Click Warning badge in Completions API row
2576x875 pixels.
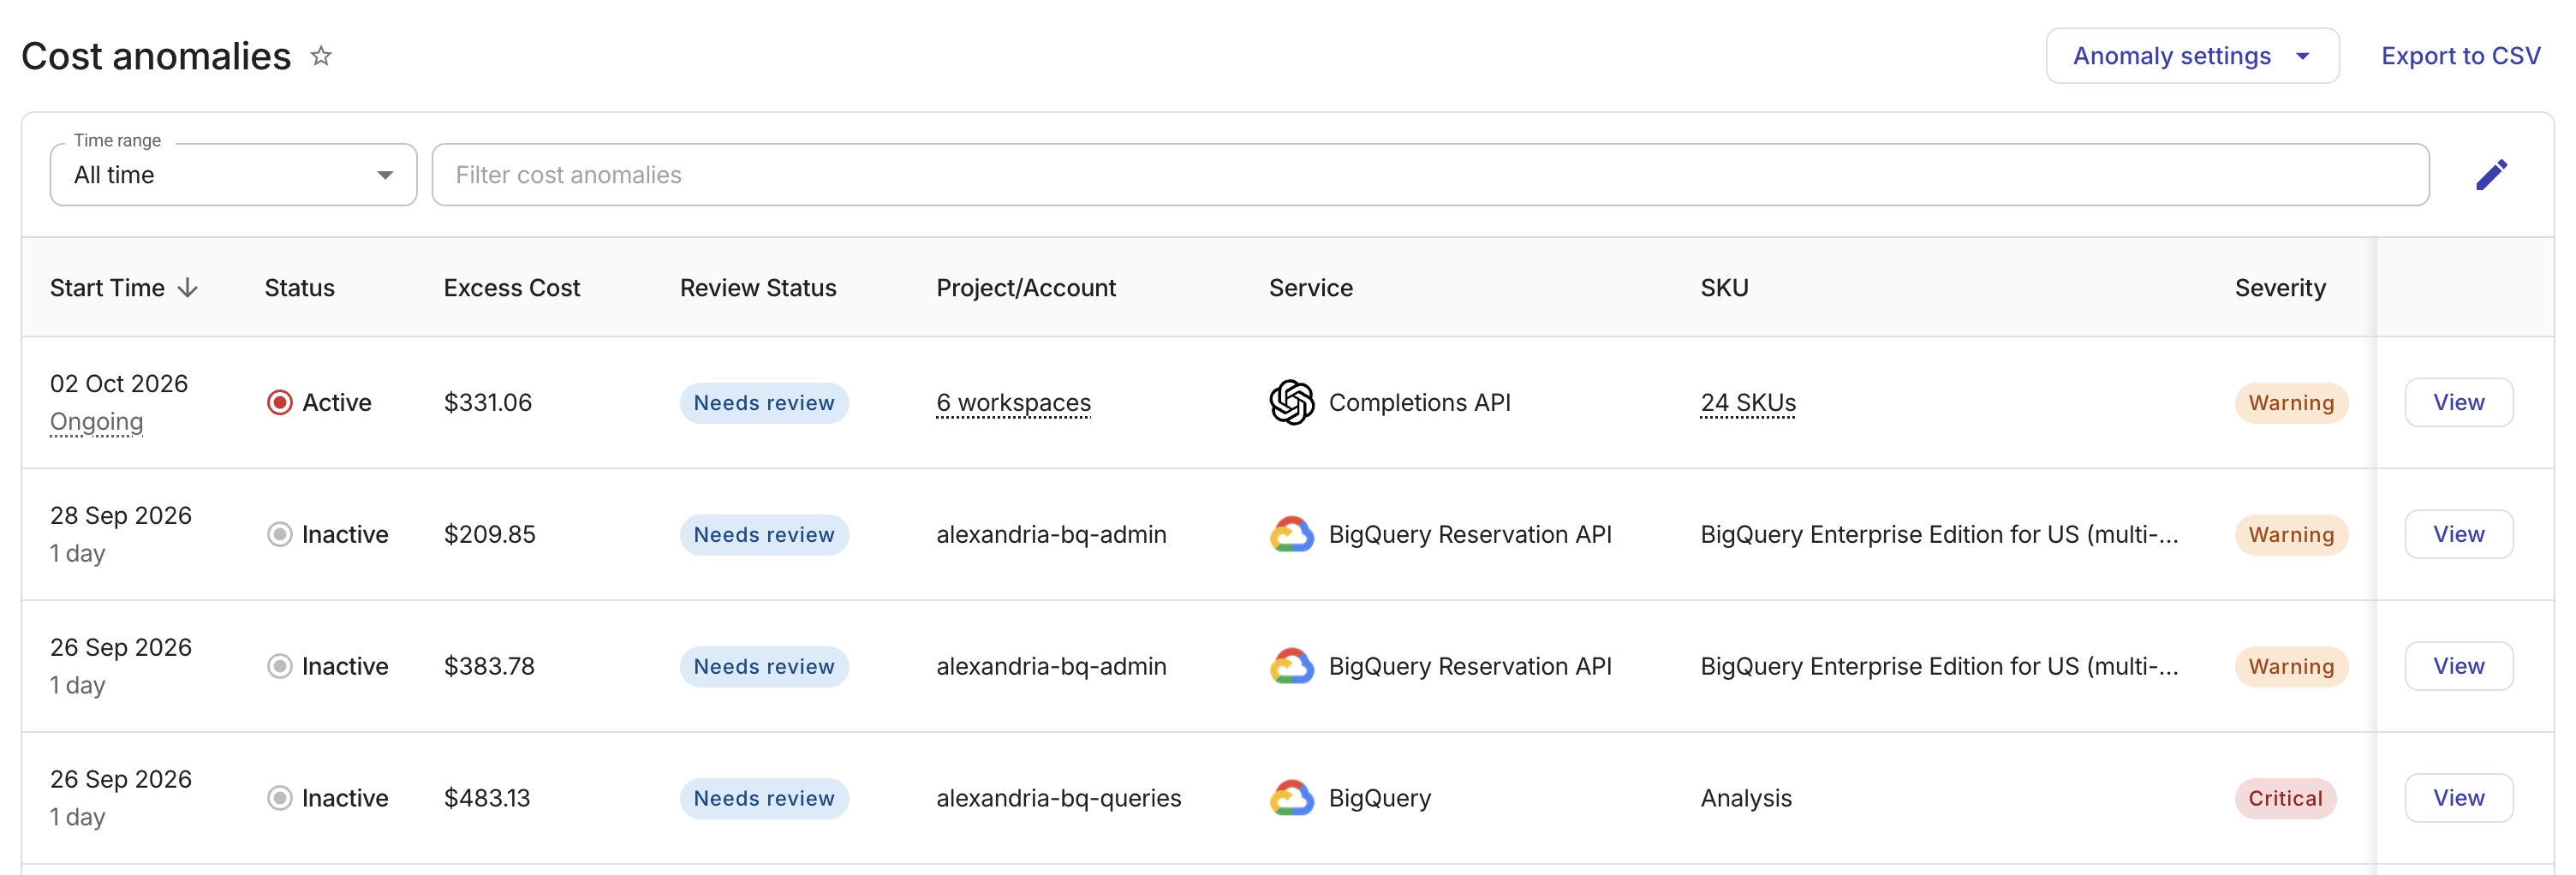(2291, 402)
